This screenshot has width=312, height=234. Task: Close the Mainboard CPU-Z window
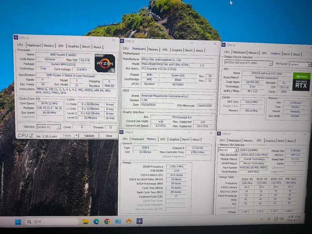click(x=215, y=44)
